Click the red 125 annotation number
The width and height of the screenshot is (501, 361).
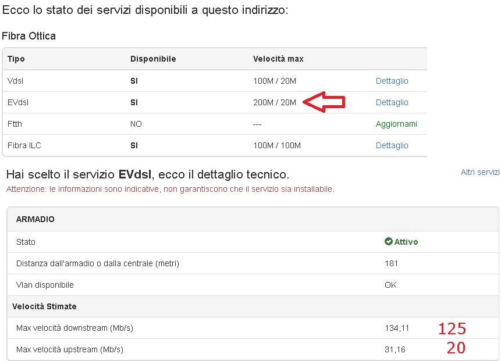pos(452,329)
